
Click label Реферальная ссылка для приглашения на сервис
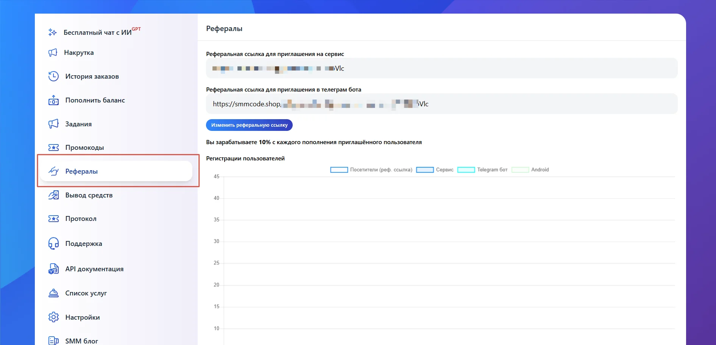(x=275, y=54)
